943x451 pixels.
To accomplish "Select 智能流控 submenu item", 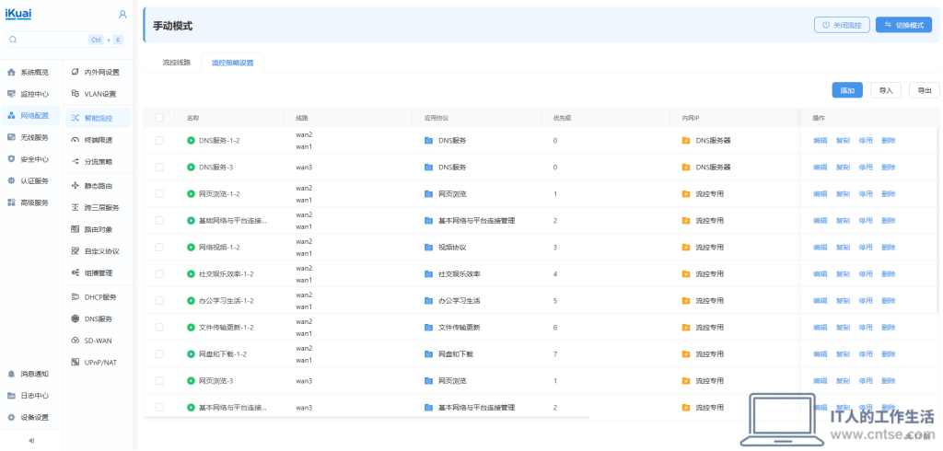I will (x=98, y=118).
